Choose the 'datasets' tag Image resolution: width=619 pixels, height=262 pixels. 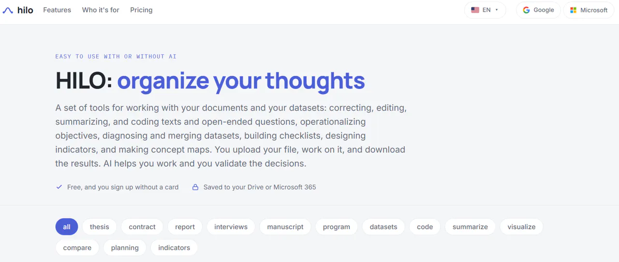383,227
